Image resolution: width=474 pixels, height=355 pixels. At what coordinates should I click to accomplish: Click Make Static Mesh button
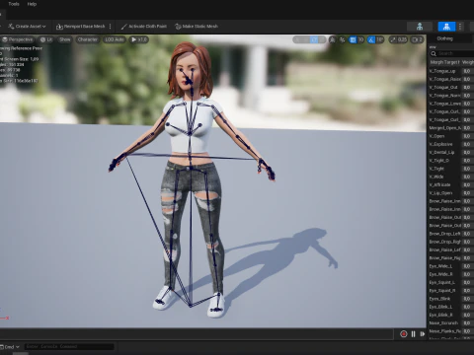(197, 27)
